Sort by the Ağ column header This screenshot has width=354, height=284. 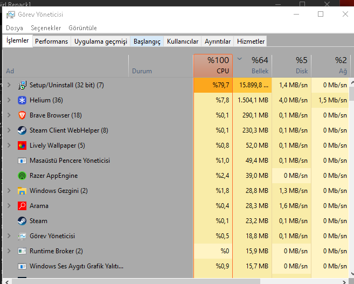(x=331, y=66)
